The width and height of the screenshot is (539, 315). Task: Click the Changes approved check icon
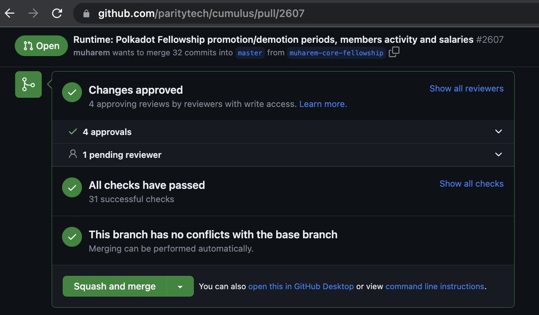[72, 92]
